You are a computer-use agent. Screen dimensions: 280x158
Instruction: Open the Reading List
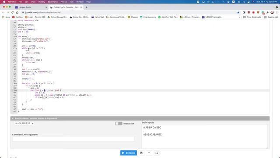271,17
